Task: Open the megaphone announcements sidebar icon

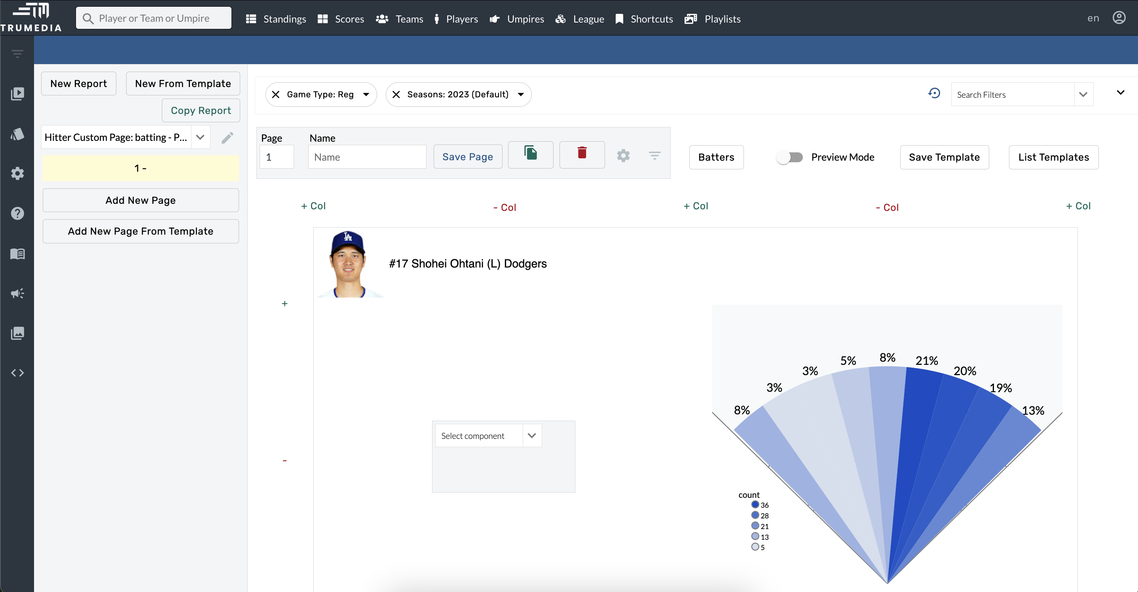Action: (x=17, y=293)
